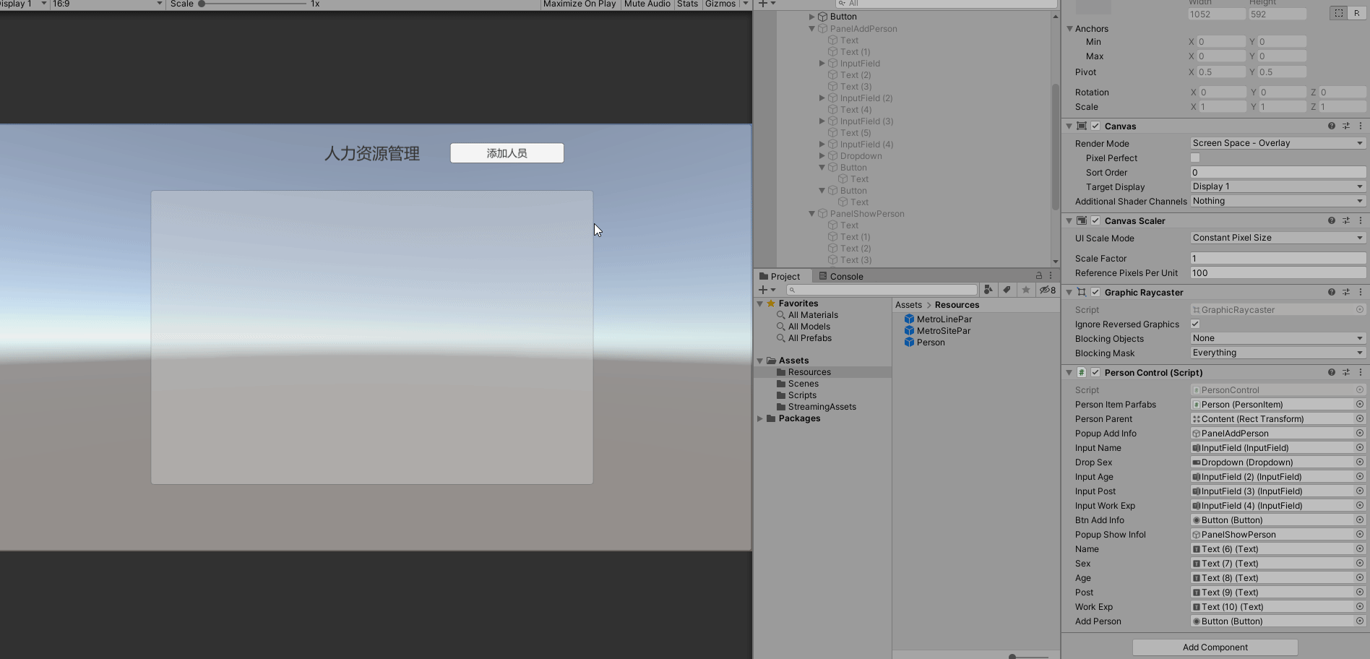
Task: Open Graphic Raycaster three-dot menu
Action: 1361,292
